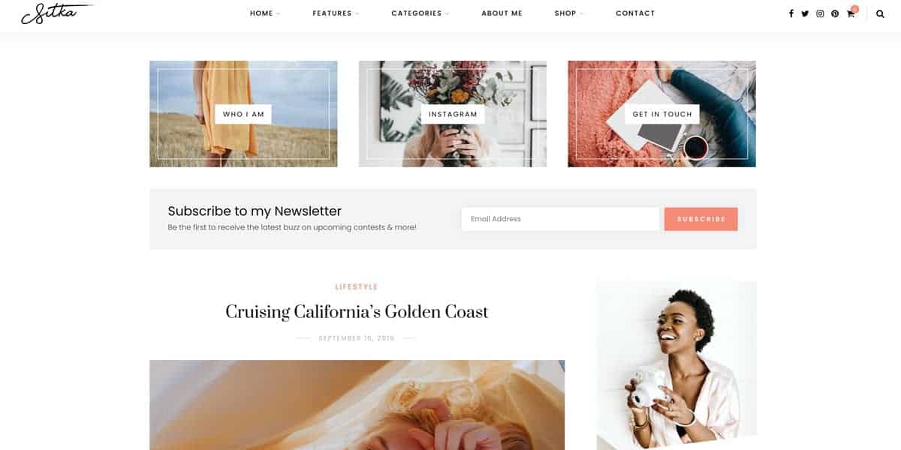
Task: Expand the Home menu dropdown
Action: 265,13
